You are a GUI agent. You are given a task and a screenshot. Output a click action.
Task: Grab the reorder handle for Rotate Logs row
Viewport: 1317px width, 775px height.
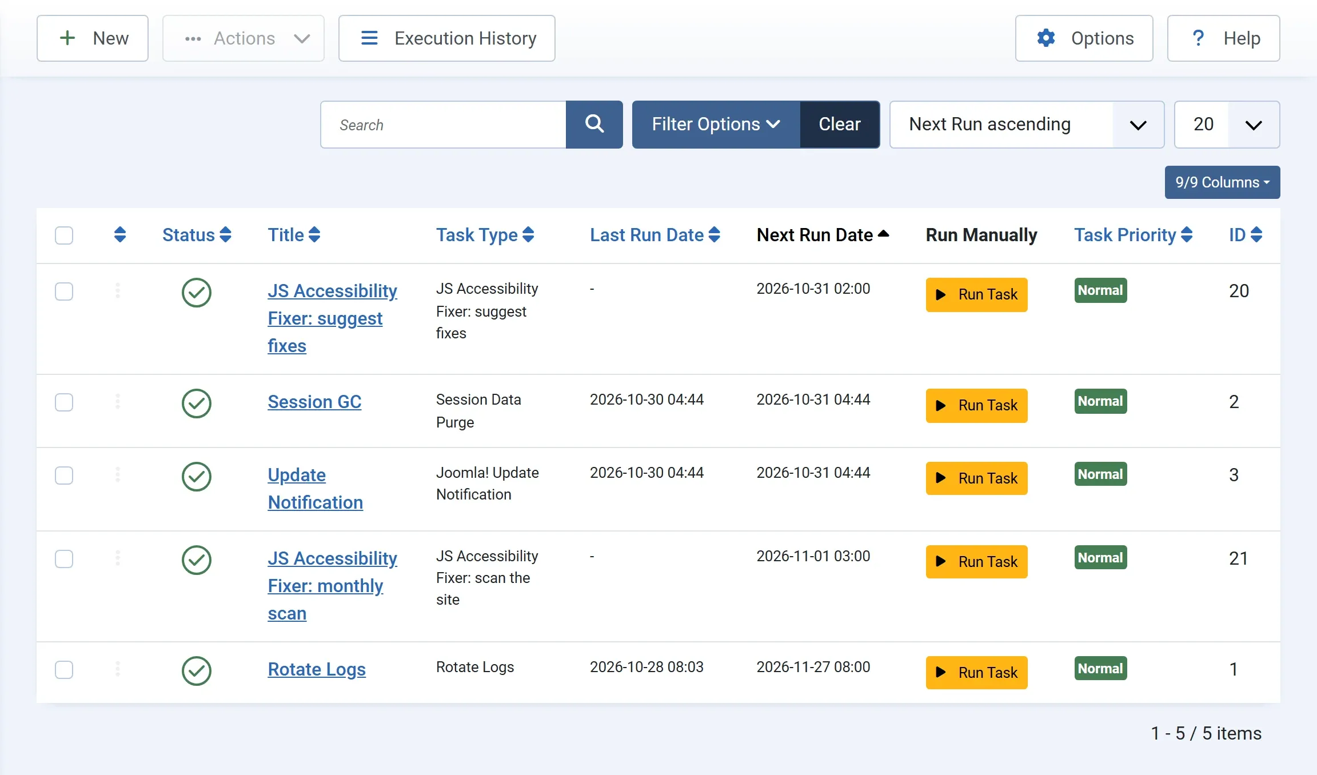pyautogui.click(x=118, y=669)
